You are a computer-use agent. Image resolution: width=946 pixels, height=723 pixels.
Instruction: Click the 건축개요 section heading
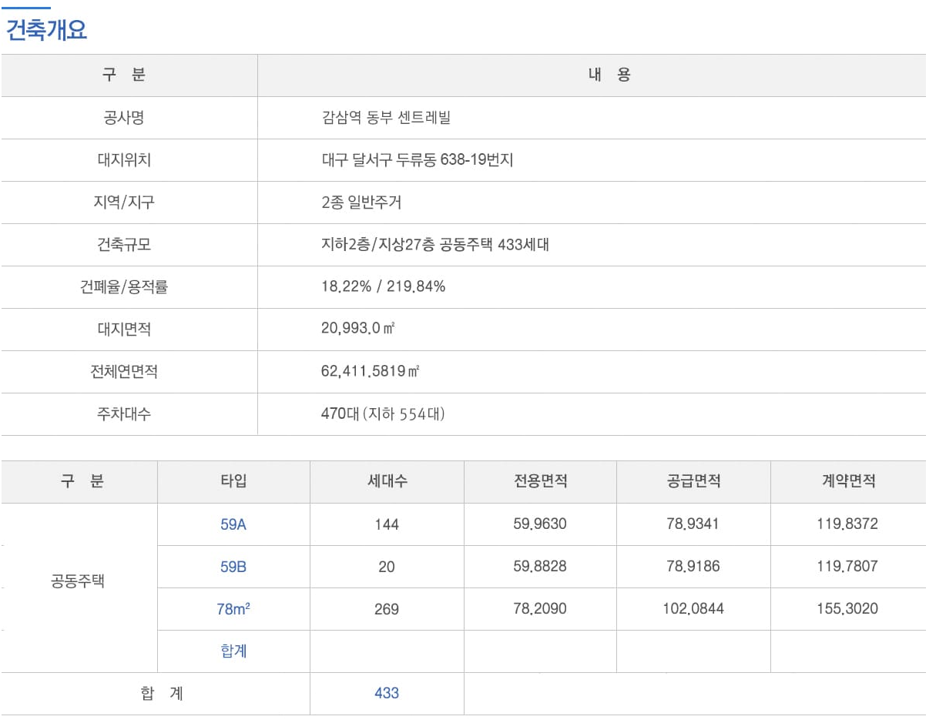[46, 30]
